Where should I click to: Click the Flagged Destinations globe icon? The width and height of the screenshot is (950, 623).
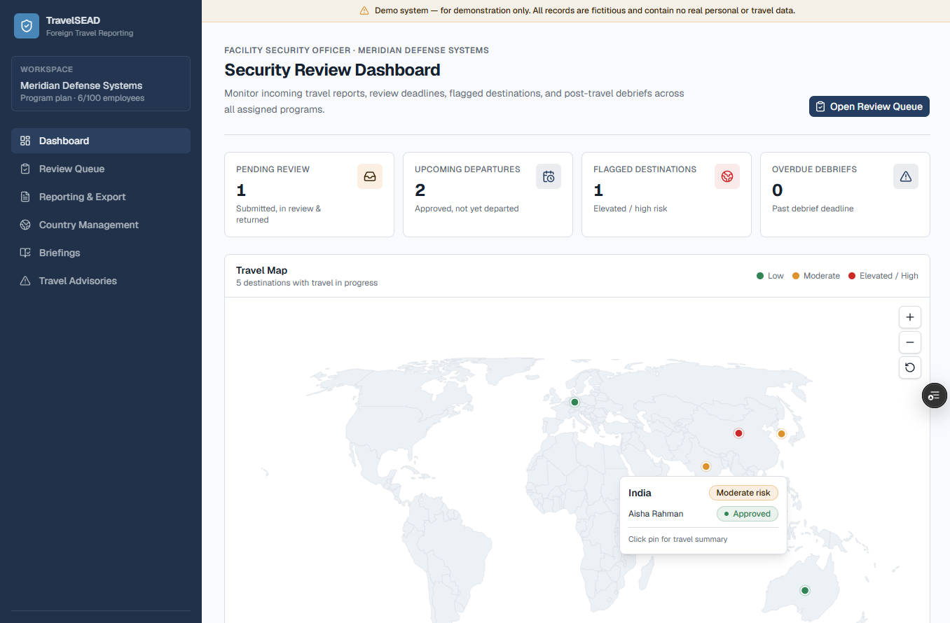727,176
